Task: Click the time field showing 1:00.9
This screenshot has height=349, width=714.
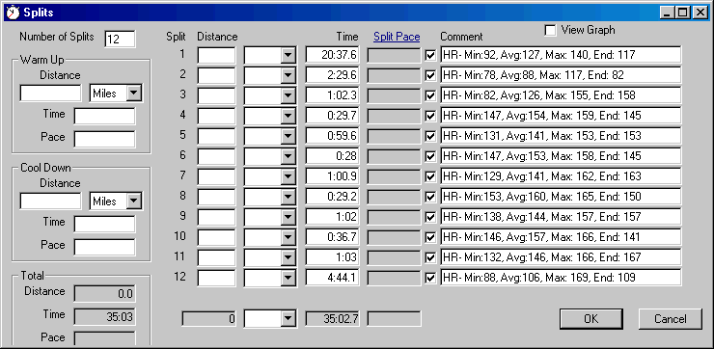Action: click(x=333, y=176)
